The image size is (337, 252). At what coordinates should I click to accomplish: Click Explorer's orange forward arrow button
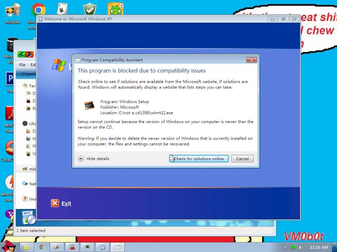(x=30, y=54)
